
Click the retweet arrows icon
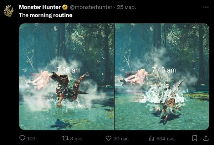click(66, 138)
